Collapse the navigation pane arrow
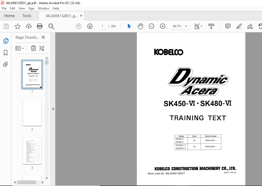Viewport: 262px width, 186px height. 53,109
